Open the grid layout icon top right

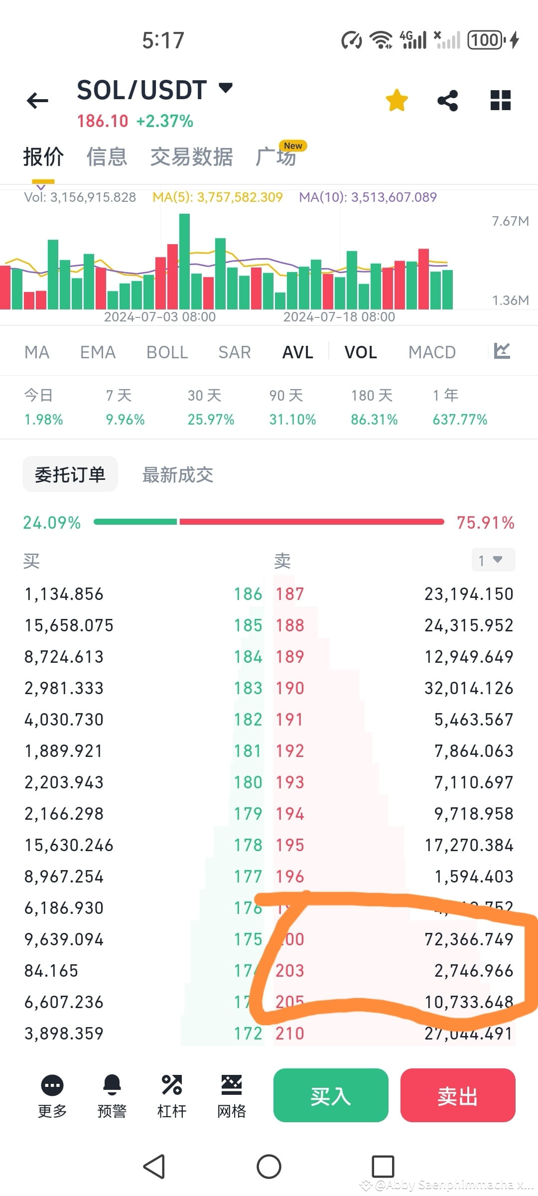500,100
